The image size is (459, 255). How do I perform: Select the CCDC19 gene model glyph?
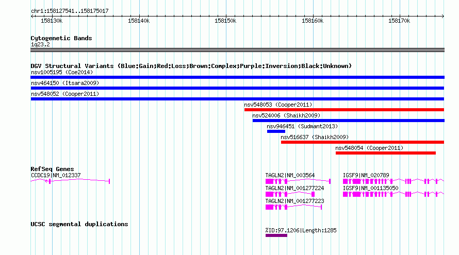click(70, 181)
